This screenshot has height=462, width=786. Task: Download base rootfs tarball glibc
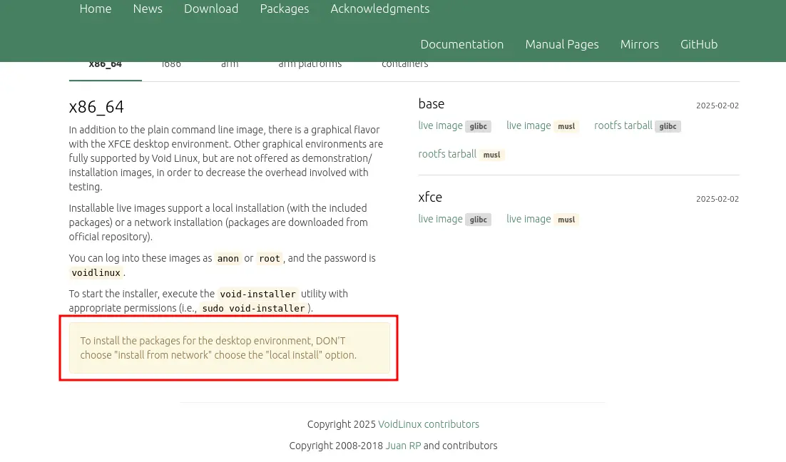637,125
